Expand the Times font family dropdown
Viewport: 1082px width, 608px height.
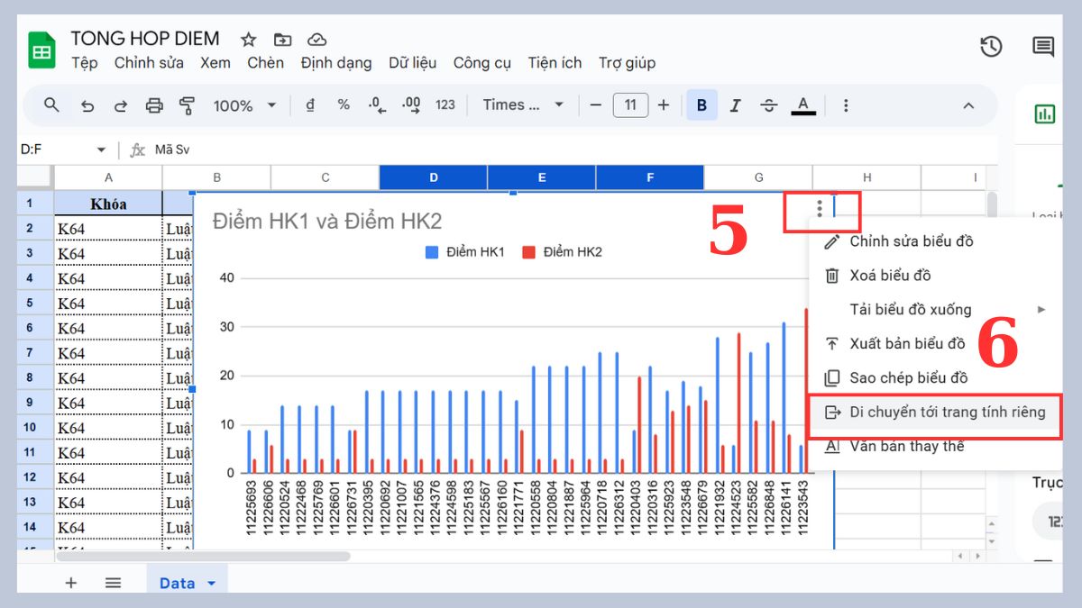pyautogui.click(x=523, y=105)
